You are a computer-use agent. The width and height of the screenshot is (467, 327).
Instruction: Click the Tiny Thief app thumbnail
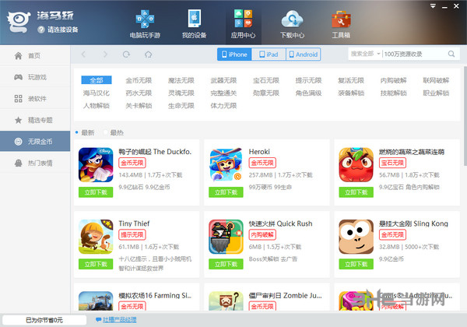pos(96,237)
